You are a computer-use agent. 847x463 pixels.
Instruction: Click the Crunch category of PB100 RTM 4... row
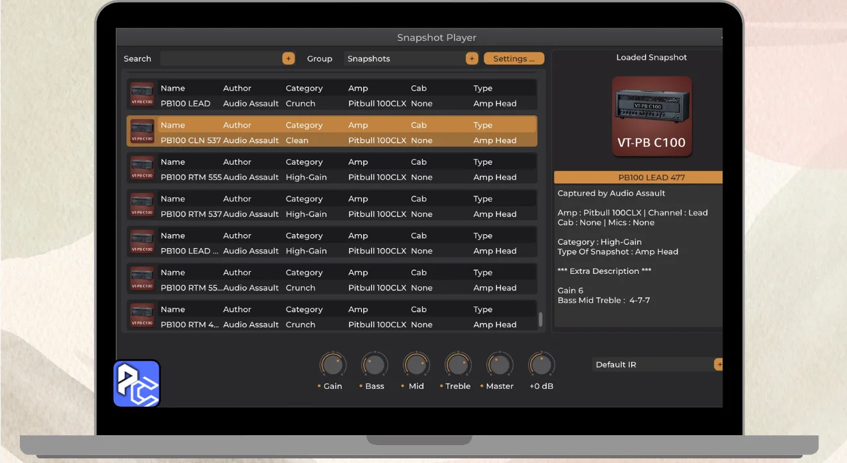tap(300, 325)
